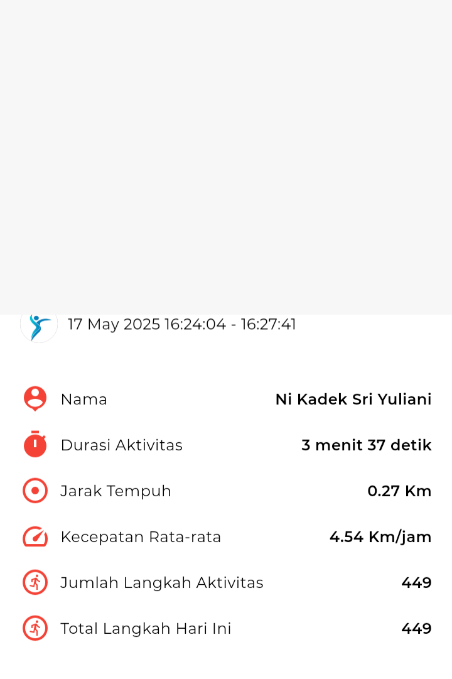
Task: Click the Durasi Aktivitas label
Action: (x=122, y=445)
